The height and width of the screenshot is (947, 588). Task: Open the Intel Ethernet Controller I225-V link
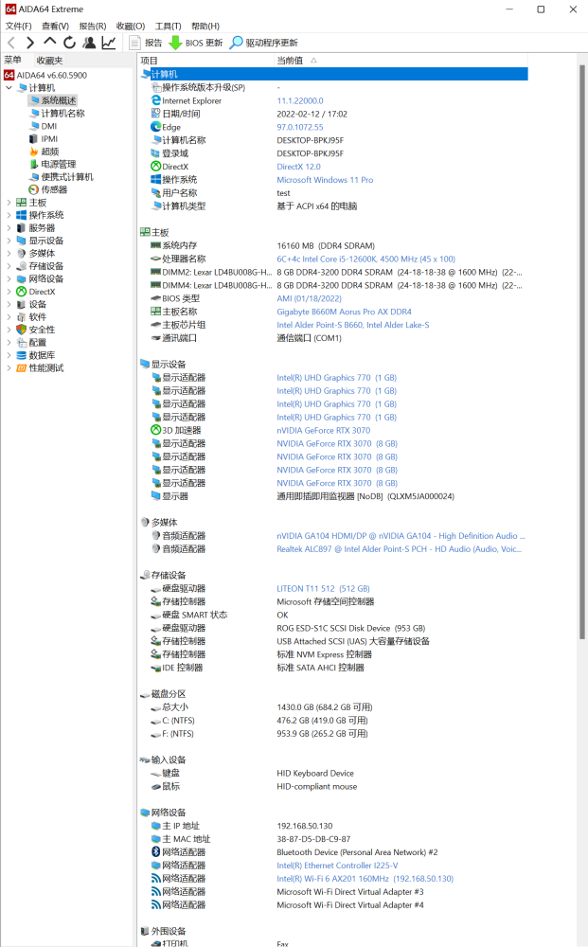coord(337,866)
